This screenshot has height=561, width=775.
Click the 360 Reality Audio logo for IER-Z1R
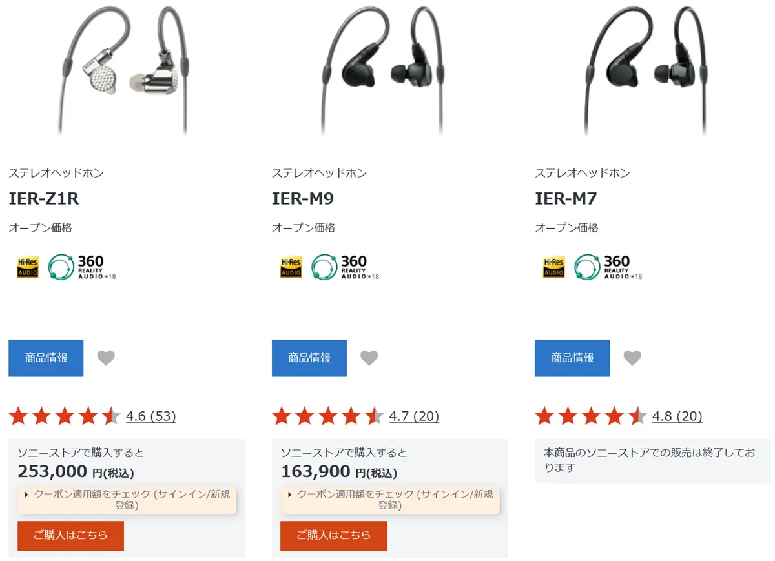pos(82,267)
